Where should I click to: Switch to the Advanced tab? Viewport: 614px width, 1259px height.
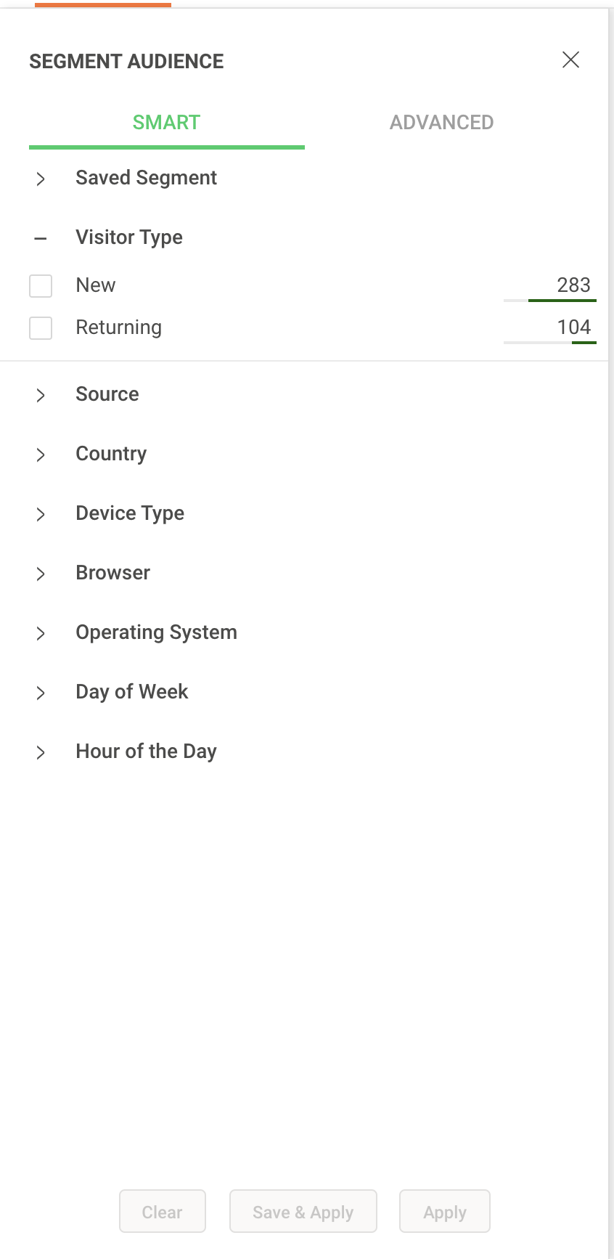441,123
